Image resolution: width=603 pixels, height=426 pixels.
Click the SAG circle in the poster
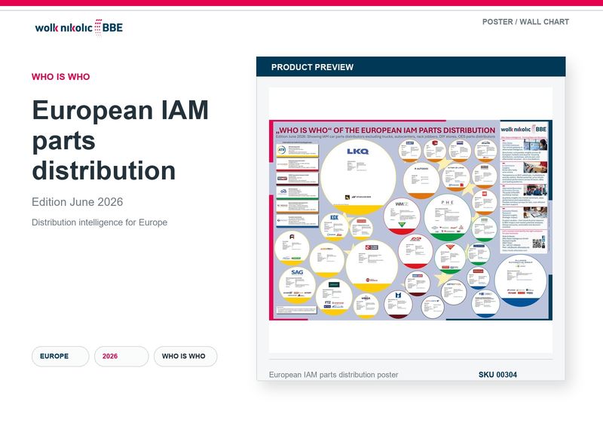pos(297,285)
